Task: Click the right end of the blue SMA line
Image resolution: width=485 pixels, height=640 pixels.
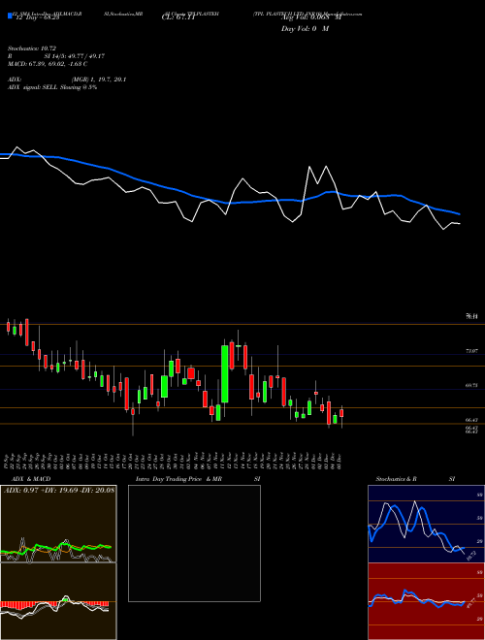Action: (x=459, y=213)
